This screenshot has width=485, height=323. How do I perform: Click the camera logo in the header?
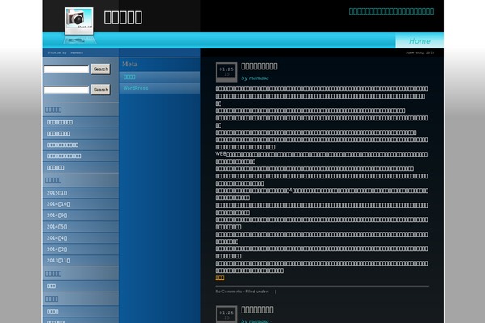79,21
